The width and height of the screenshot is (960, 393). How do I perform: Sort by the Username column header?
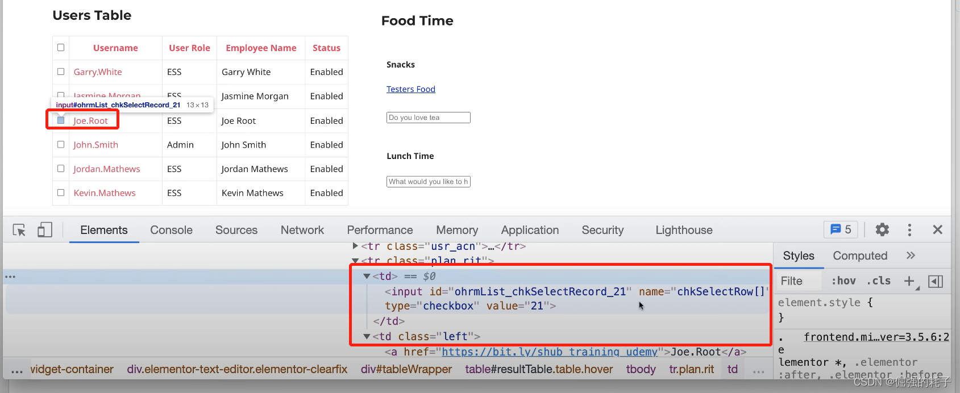click(115, 48)
